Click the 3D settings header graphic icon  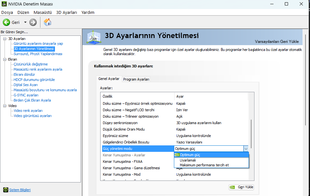(x=94, y=37)
